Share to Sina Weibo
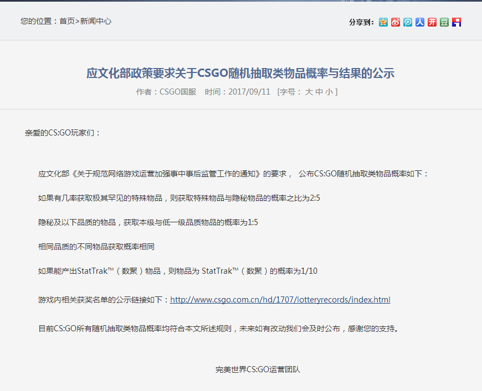The width and height of the screenshot is (482, 391). coord(395,22)
